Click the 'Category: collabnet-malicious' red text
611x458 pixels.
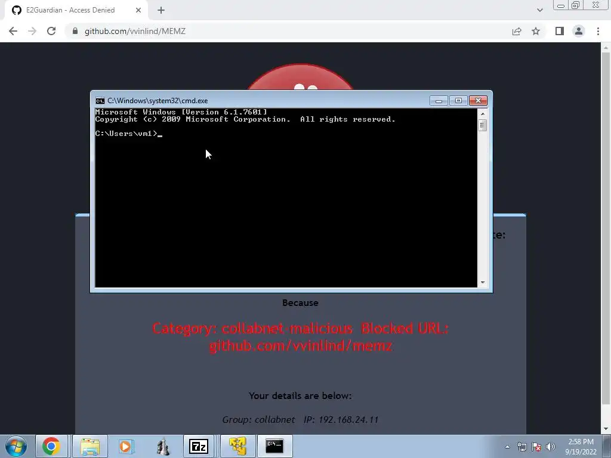coord(252,329)
